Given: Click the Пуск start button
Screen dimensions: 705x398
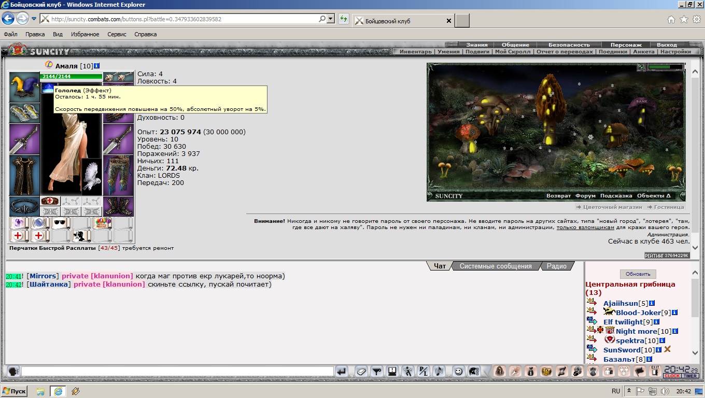Looking at the screenshot, I should [x=15, y=391].
